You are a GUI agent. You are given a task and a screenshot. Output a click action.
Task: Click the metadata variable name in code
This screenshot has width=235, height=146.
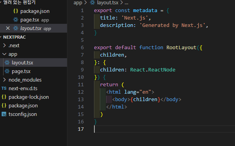[145, 11]
